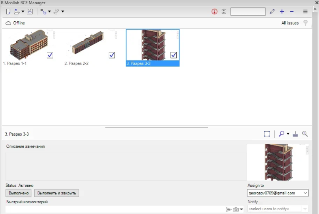
Task: Click the save BCF file icon
Action: pos(30,12)
